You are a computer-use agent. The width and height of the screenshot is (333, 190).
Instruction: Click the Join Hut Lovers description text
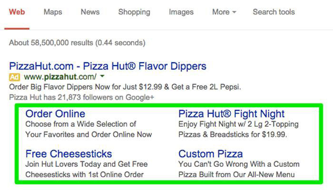[x=87, y=169]
